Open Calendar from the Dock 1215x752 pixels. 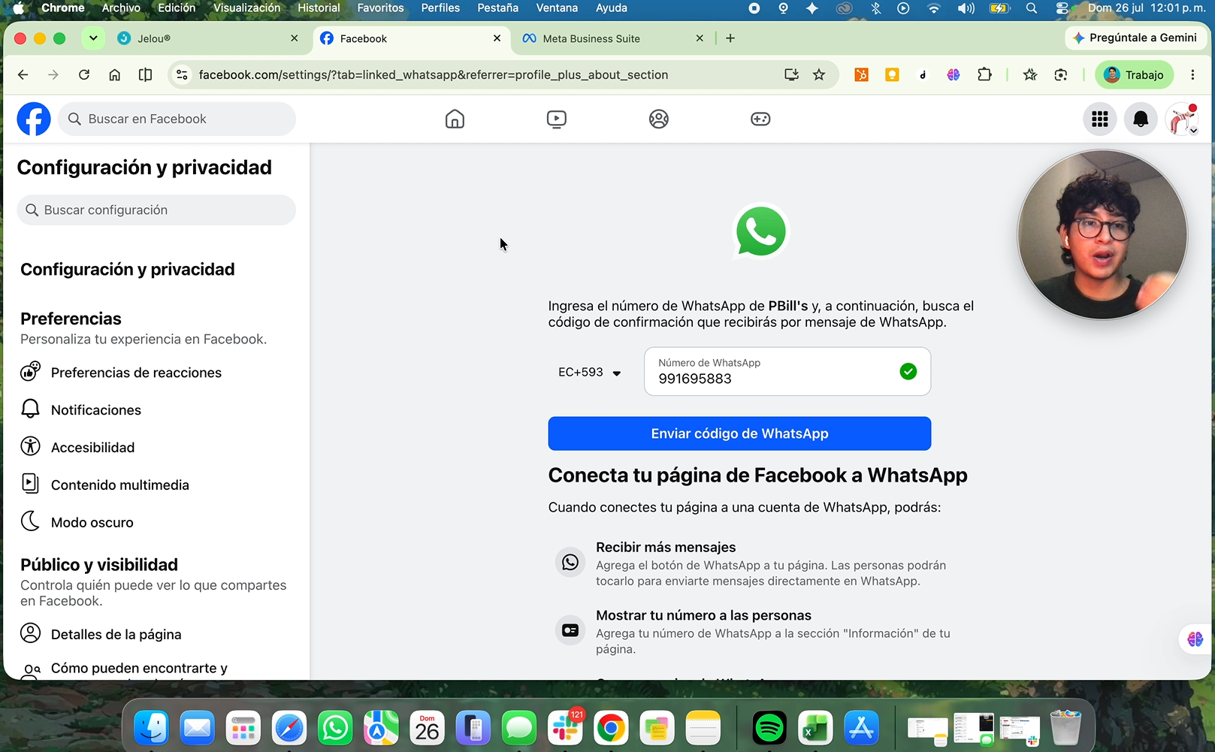click(427, 728)
